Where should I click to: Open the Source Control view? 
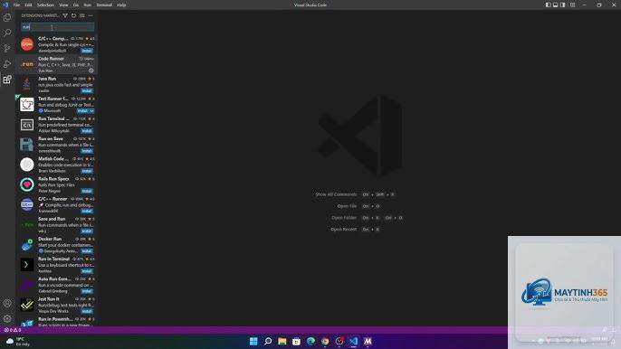coord(7,48)
